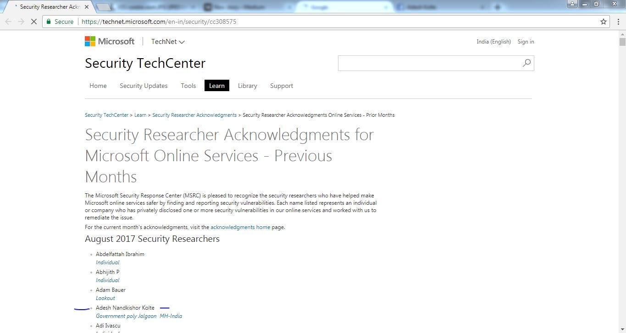Open the Library navigation item
The image size is (626, 333).
click(x=248, y=86)
